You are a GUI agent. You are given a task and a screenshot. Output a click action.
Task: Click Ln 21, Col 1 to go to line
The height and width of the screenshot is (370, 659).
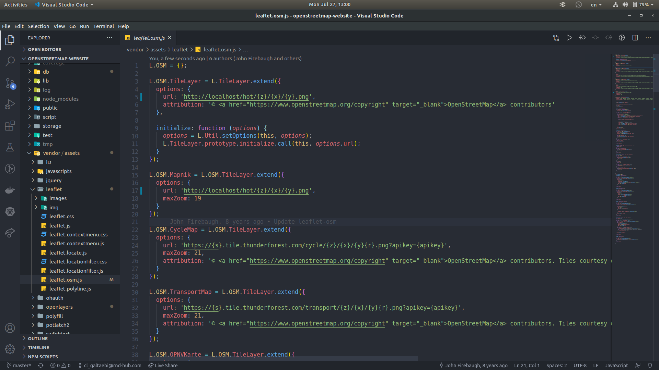[527, 366]
